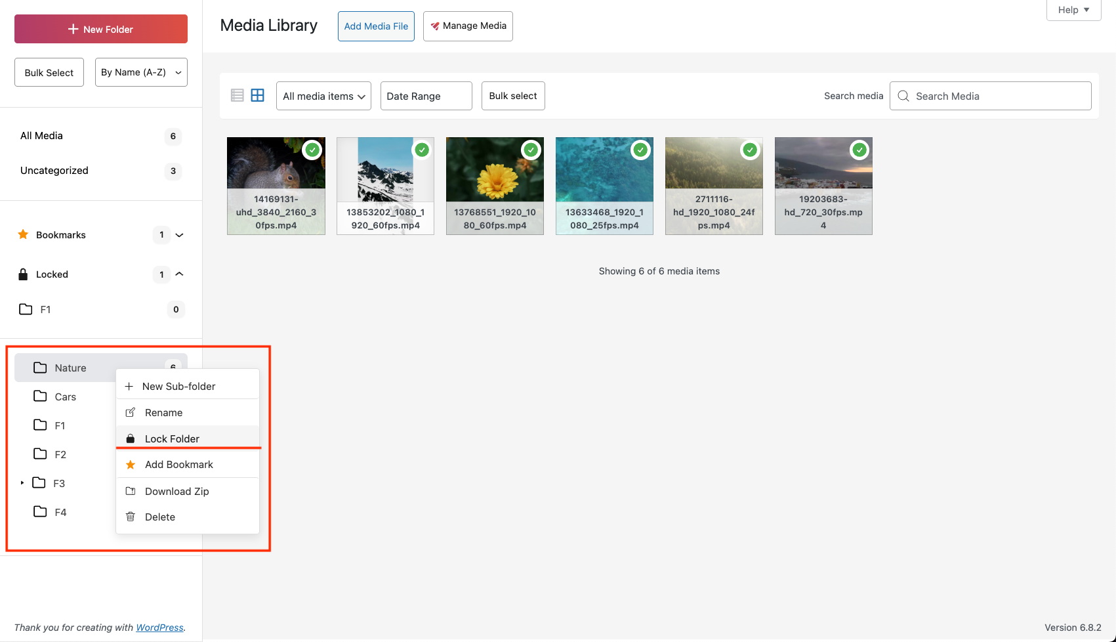The height and width of the screenshot is (642, 1116).
Task: Open the All media items dropdown
Action: click(323, 96)
